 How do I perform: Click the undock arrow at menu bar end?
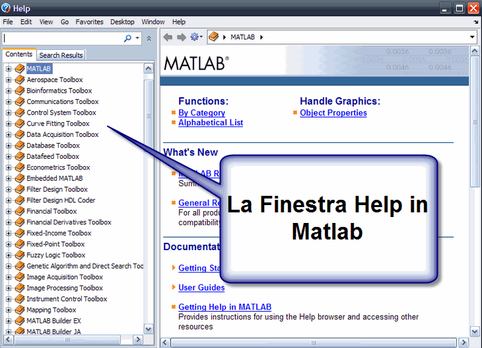point(476,22)
